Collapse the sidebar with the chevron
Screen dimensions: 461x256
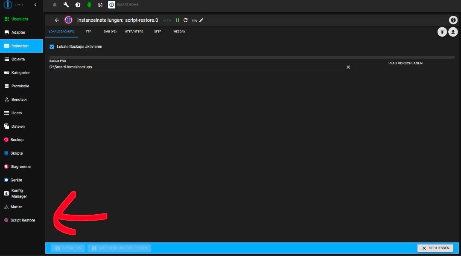coord(35,5)
